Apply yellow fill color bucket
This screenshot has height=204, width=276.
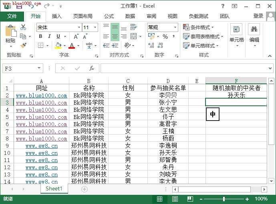pyautogui.click(x=58, y=46)
